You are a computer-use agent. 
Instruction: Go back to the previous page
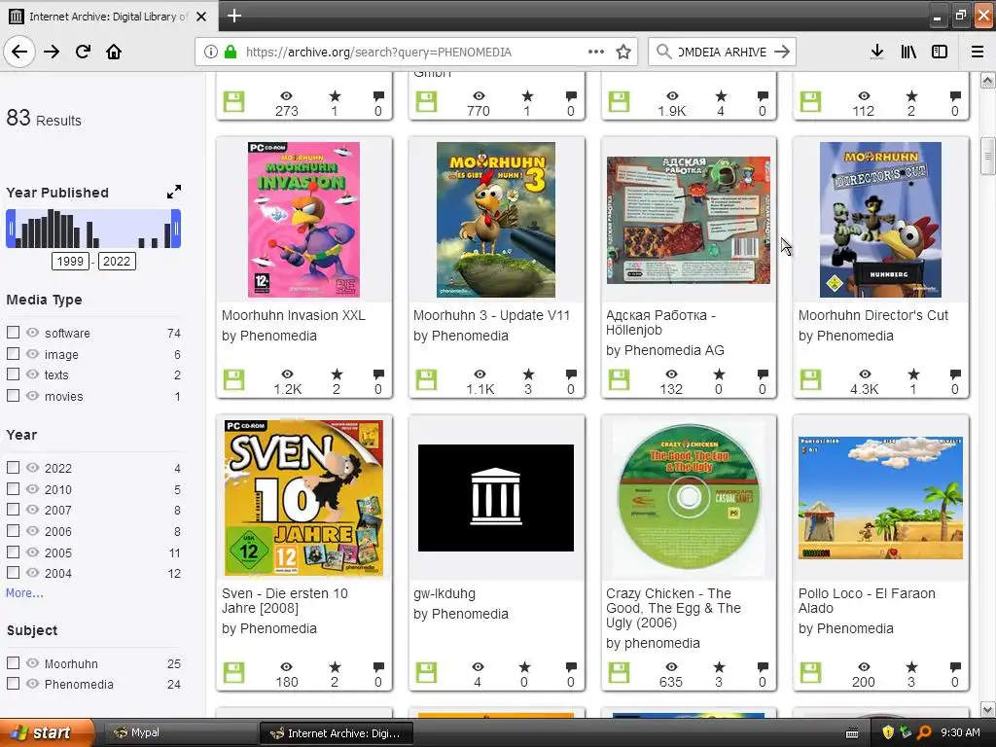(x=19, y=52)
